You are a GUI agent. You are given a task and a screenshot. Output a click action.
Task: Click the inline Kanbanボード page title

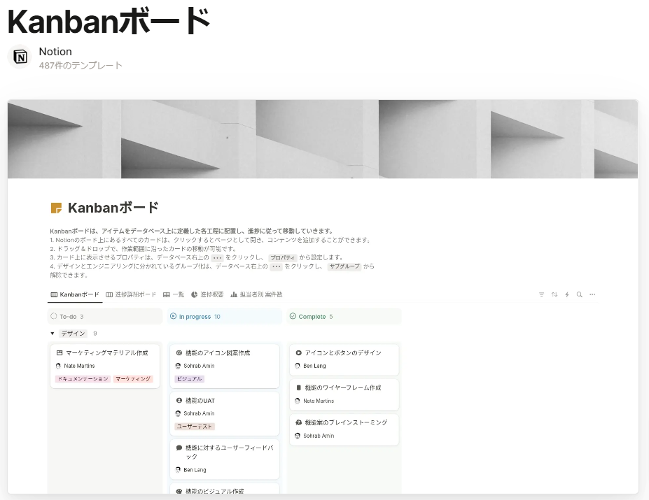113,208
